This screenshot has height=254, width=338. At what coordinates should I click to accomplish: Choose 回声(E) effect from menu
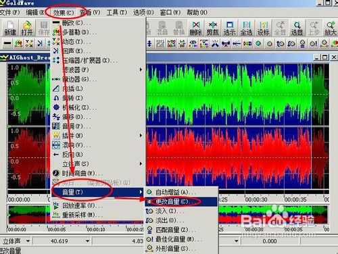click(x=97, y=51)
